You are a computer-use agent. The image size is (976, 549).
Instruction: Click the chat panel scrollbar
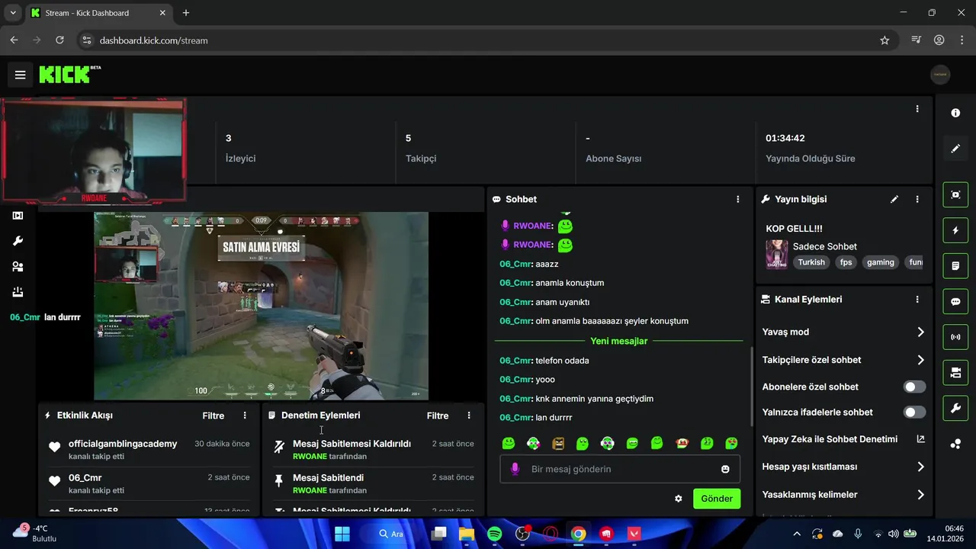[x=751, y=386]
